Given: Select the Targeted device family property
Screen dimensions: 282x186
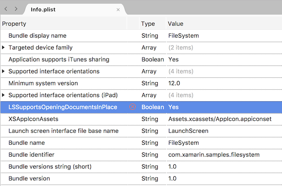Looking at the screenshot, I should click(41, 48).
